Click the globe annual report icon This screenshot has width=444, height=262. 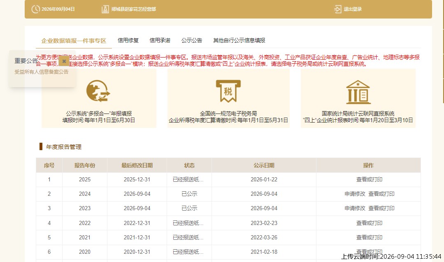point(98,91)
